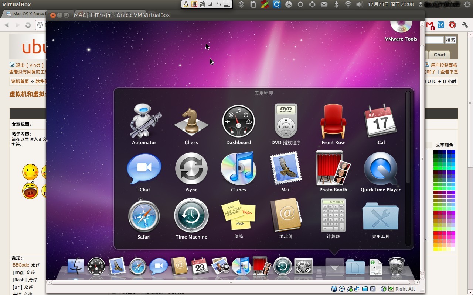473x295 pixels.
Task: Open iTunes in the applications stack grid
Action: pos(239,168)
